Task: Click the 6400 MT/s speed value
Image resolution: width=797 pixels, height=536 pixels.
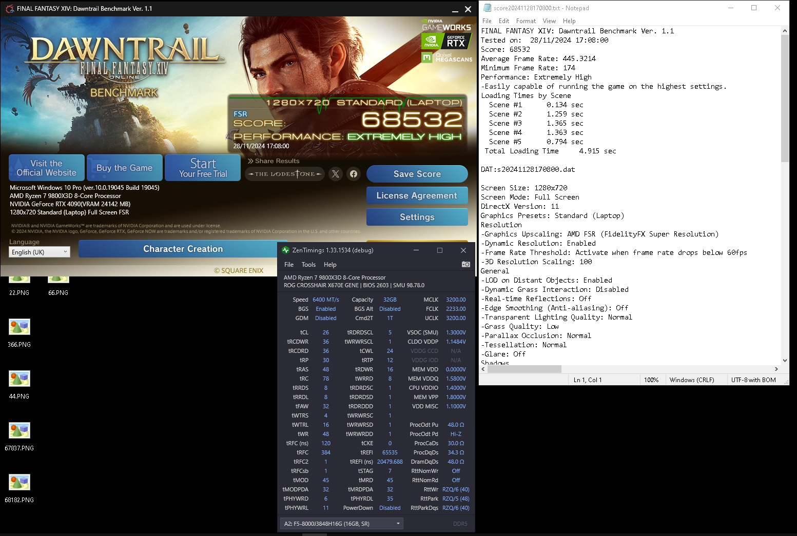Action: 326,300
